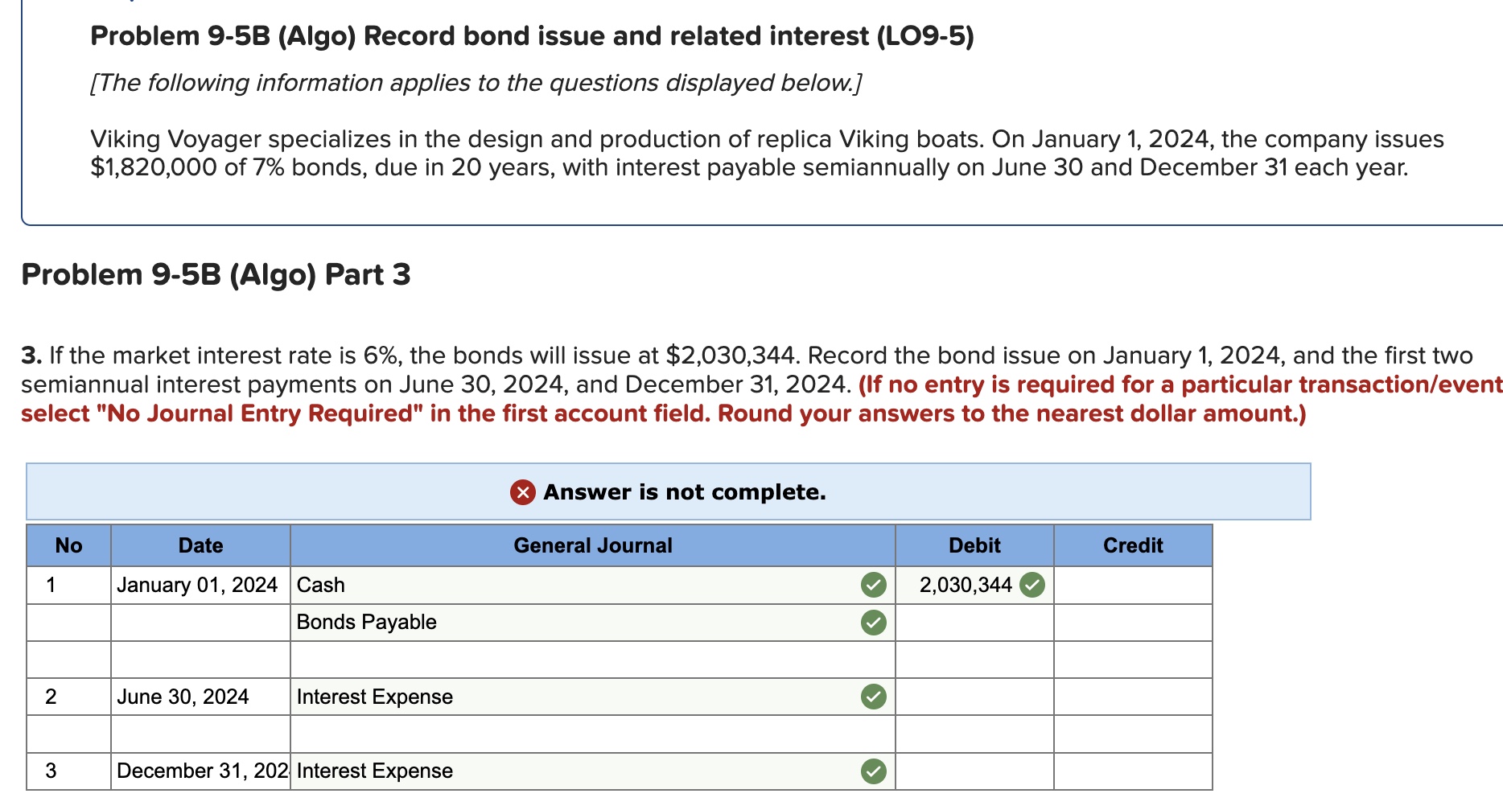Click the checkmark beside the 2,030,344 debit

[1032, 585]
